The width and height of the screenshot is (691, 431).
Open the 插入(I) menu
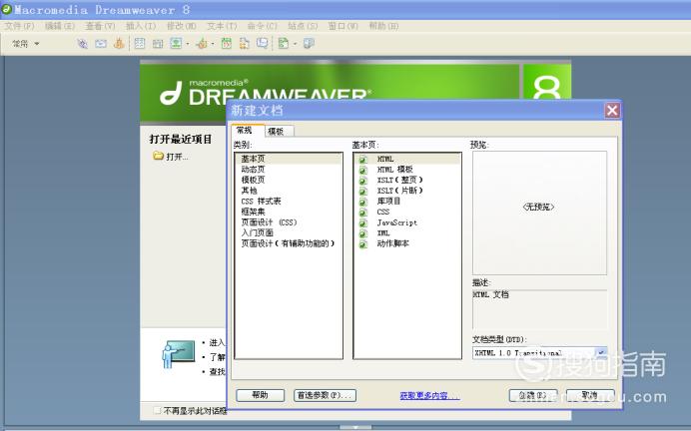pyautogui.click(x=141, y=26)
